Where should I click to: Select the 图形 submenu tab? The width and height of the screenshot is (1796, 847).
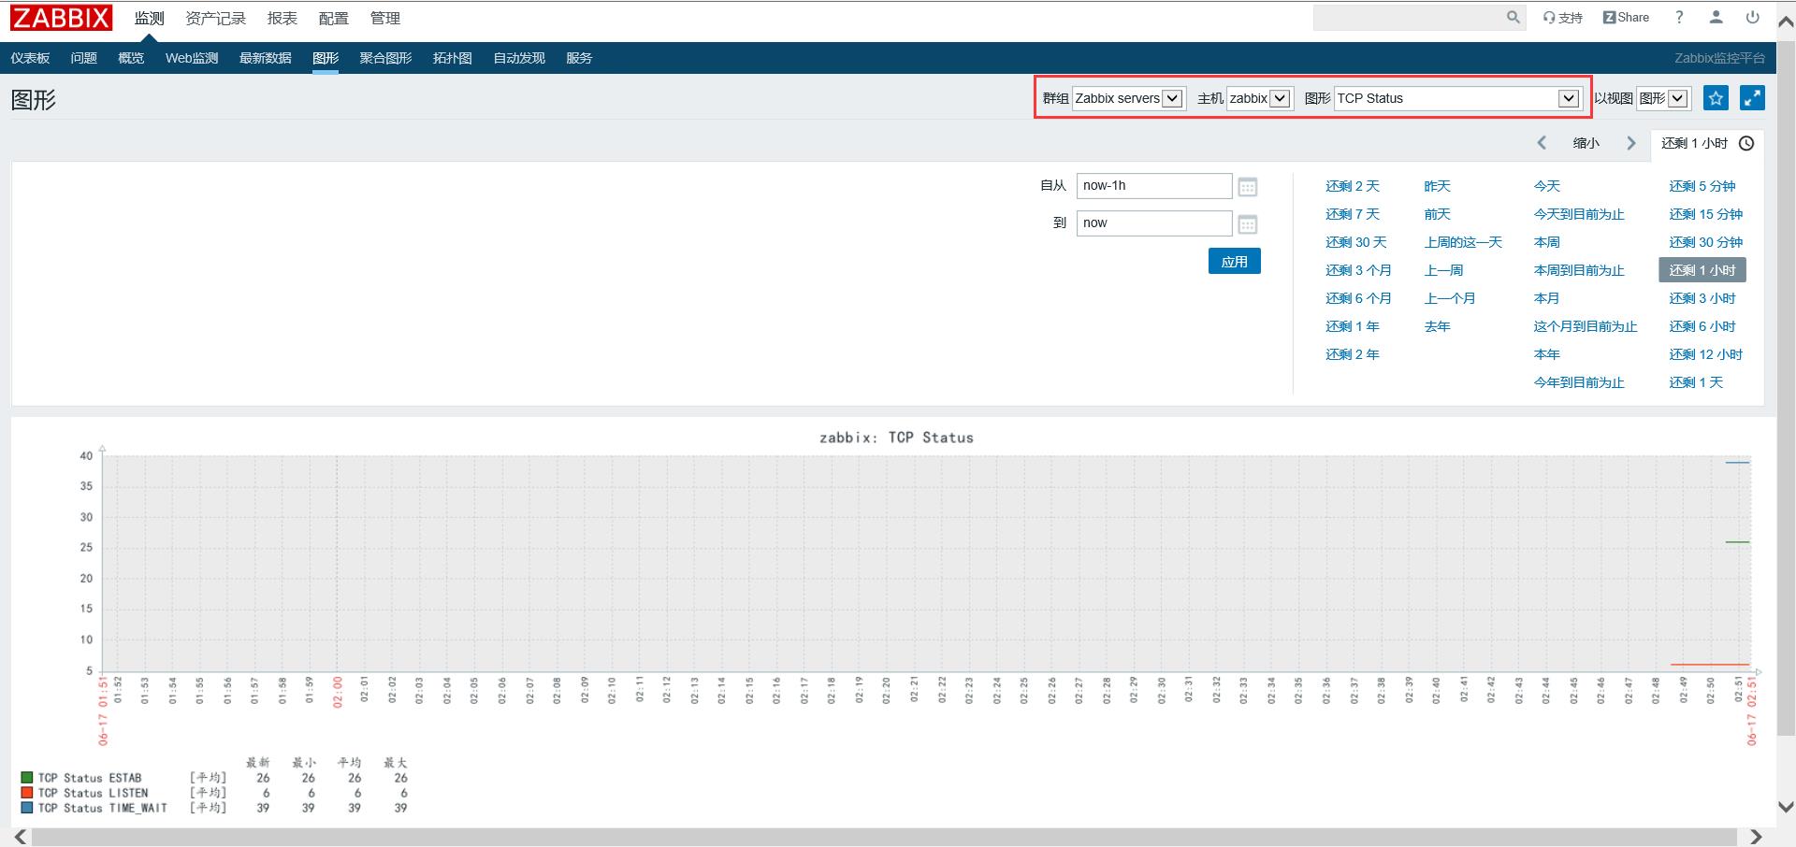(x=326, y=58)
